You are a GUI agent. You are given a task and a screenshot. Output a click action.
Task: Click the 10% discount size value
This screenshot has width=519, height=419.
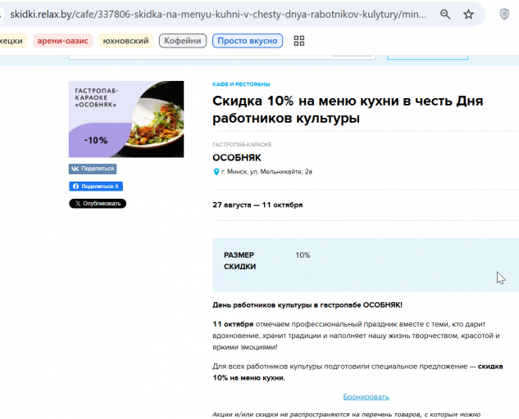tap(303, 255)
